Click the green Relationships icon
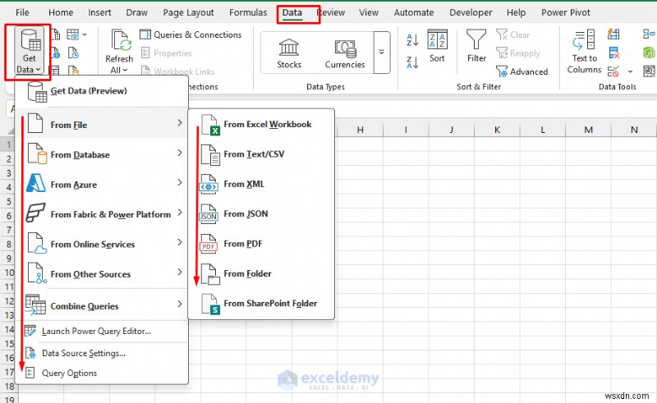The image size is (657, 403). [x=649, y=53]
